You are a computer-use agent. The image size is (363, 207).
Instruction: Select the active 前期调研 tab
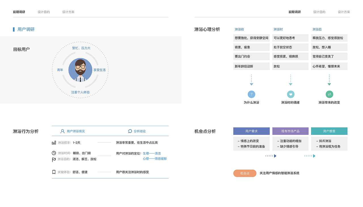pyautogui.click(x=19, y=12)
